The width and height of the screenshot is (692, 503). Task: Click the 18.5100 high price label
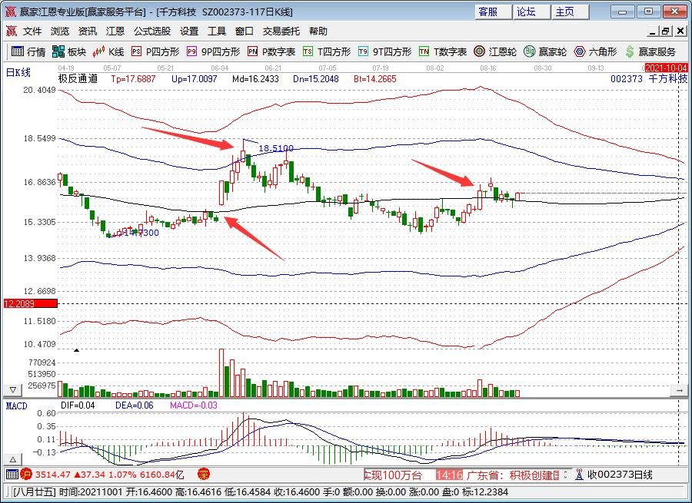(276, 148)
